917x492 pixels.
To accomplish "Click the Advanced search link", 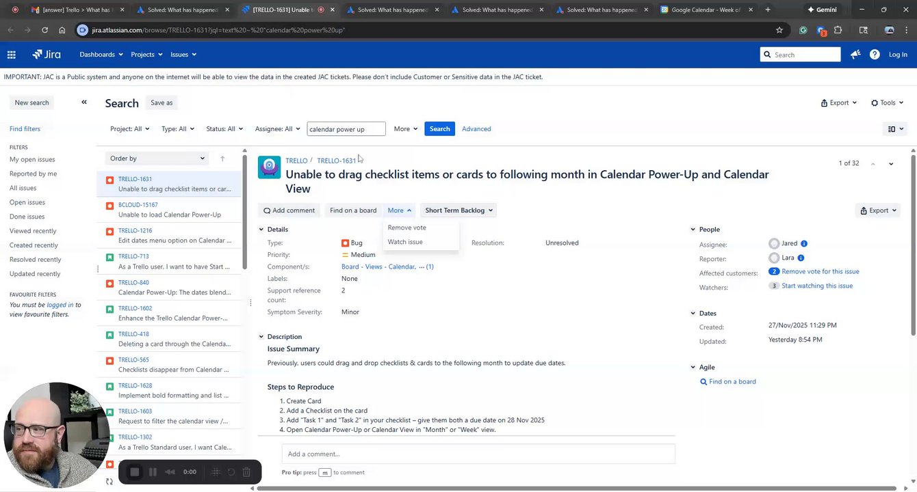I will 476,128.
